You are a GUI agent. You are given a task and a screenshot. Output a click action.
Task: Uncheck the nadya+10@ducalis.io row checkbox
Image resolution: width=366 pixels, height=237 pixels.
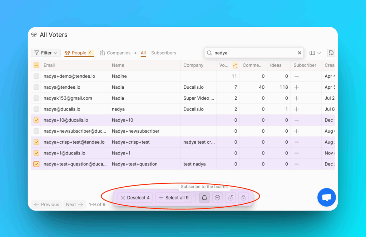point(36,120)
